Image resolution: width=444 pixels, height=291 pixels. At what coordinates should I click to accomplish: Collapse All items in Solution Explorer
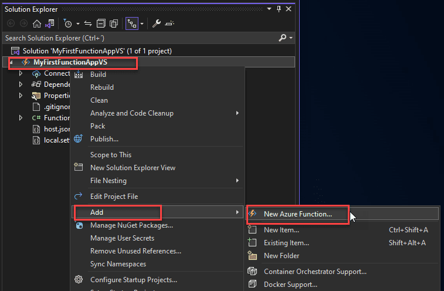pos(101,23)
